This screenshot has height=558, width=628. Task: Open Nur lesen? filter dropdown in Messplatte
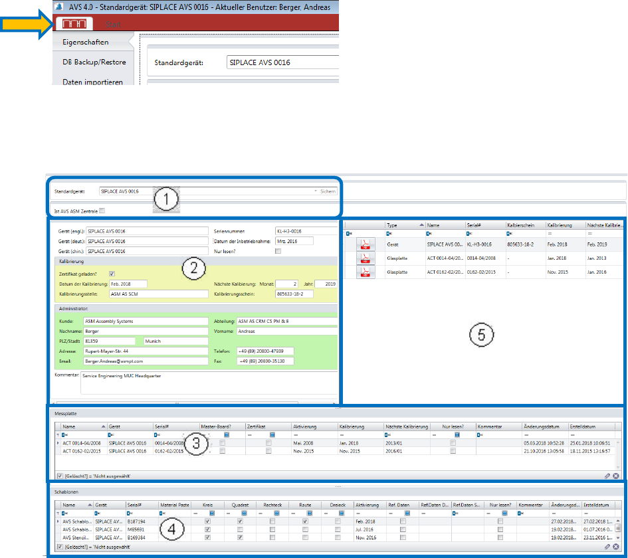click(457, 434)
